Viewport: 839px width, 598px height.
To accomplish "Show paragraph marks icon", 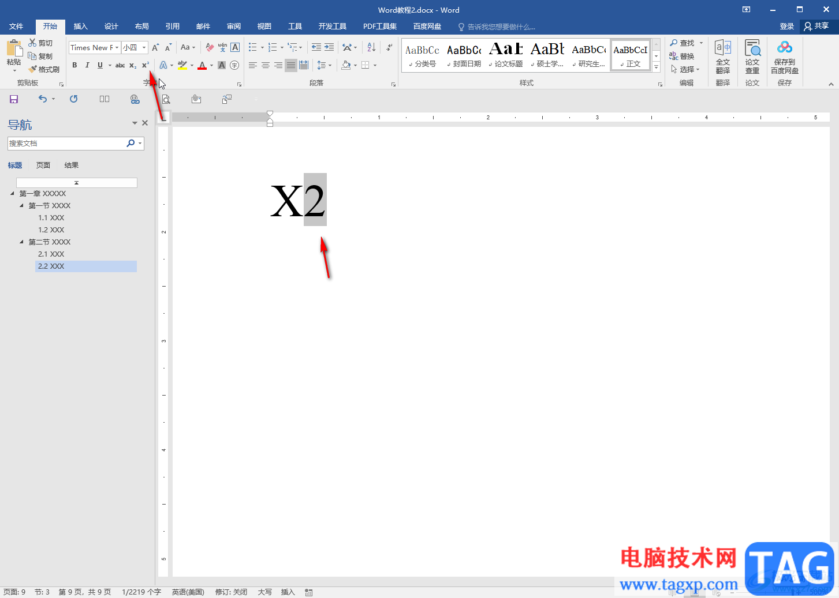I will tap(390, 47).
